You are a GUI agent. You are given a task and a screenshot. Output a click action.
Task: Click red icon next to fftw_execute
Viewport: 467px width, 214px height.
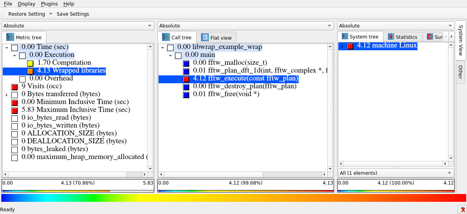[x=186, y=79]
